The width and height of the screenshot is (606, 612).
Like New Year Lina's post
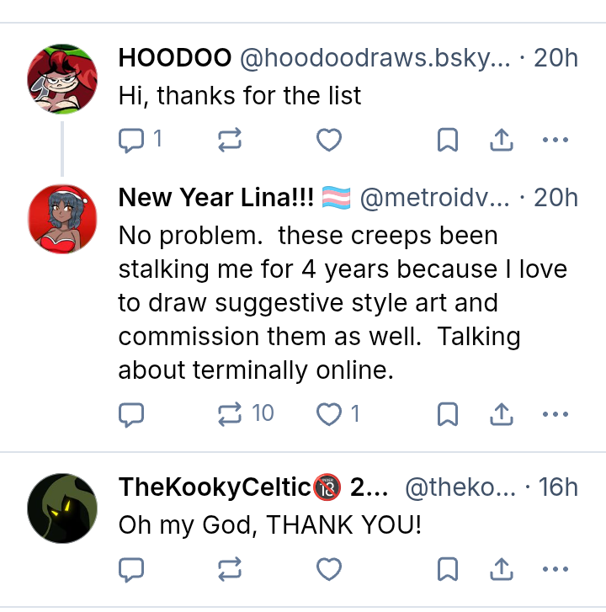click(328, 413)
